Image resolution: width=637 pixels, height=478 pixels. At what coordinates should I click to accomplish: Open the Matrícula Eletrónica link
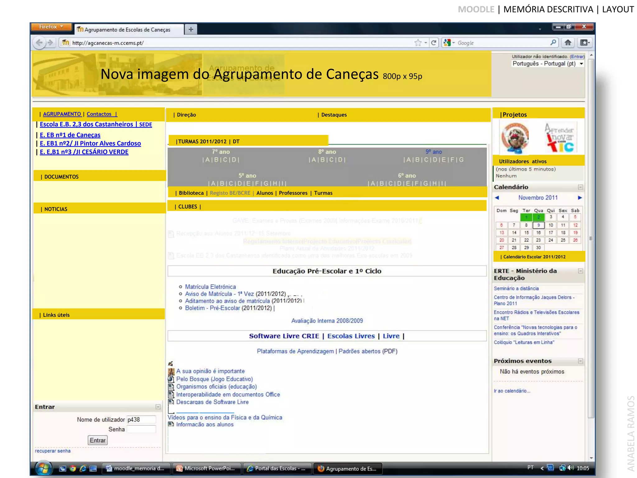click(x=210, y=287)
